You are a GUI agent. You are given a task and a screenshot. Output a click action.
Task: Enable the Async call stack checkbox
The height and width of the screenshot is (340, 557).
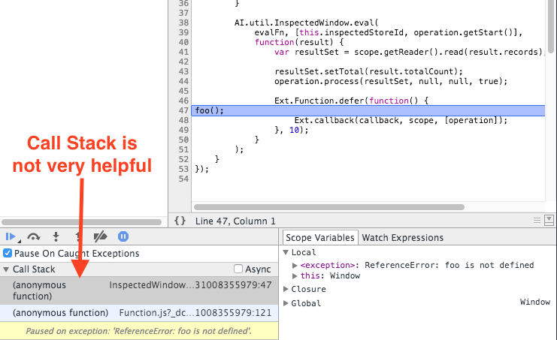click(x=238, y=269)
